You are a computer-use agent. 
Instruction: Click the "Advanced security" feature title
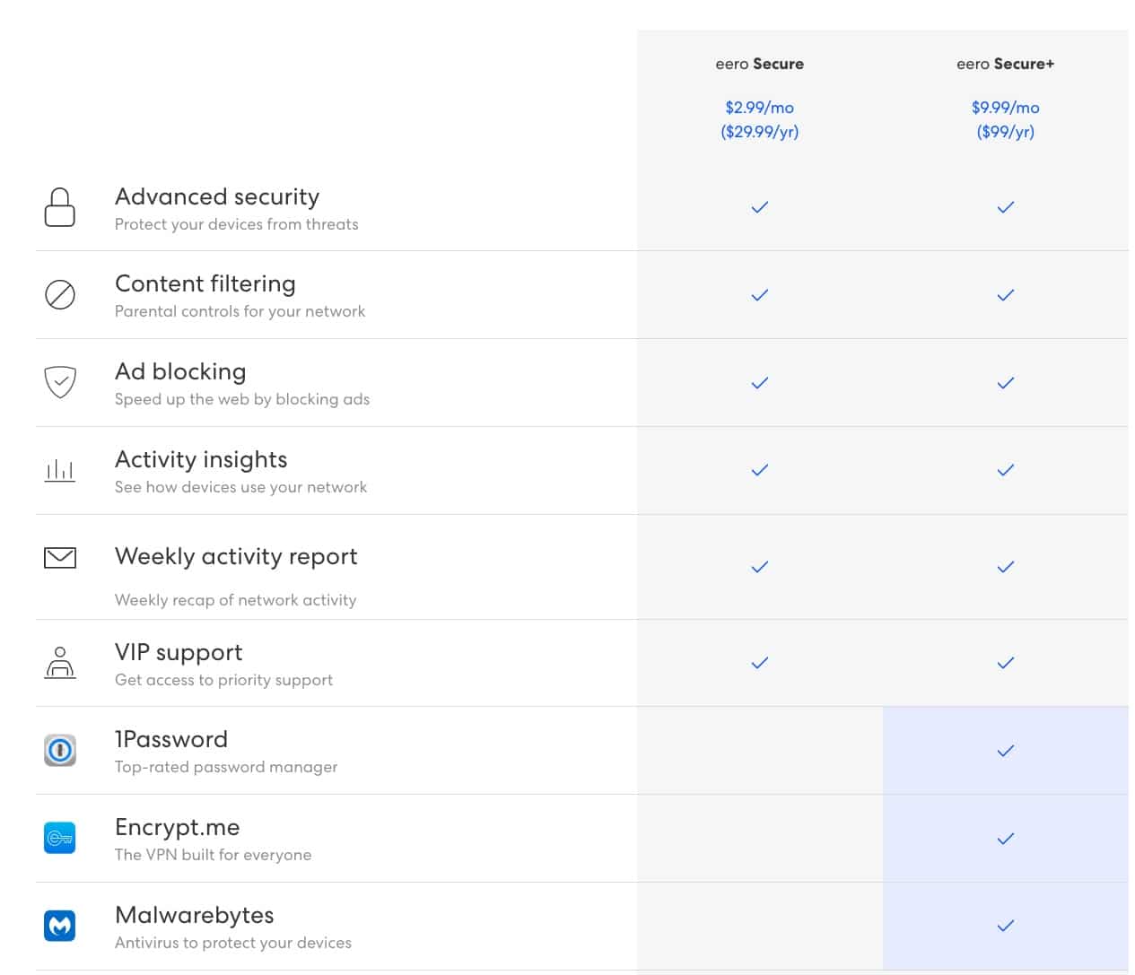click(x=217, y=196)
